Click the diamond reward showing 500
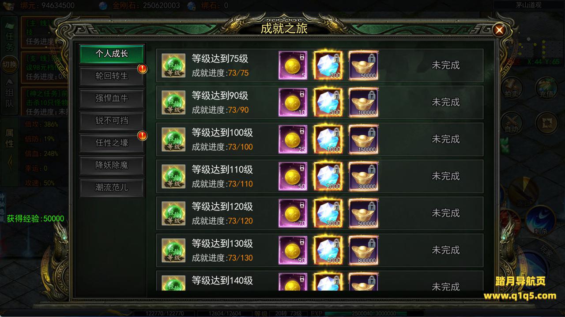Image resolution: width=565 pixels, height=317 pixels. click(328, 102)
